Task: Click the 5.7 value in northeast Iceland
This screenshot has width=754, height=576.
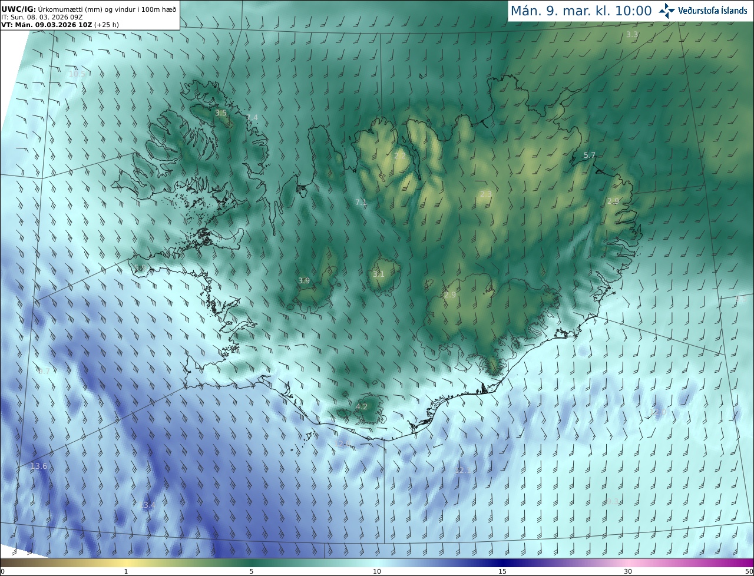Action: pyautogui.click(x=590, y=155)
